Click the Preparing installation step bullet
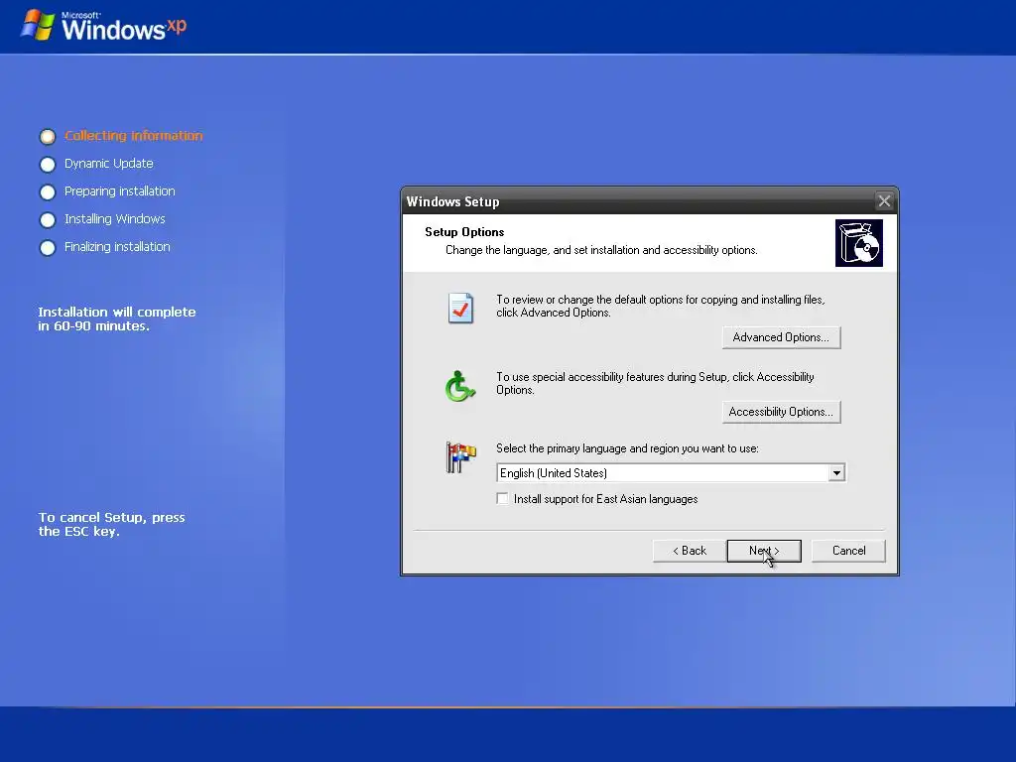1016x762 pixels. 48,192
